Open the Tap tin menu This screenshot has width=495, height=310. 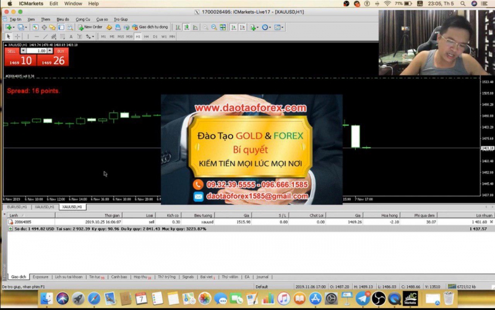click(x=15, y=19)
